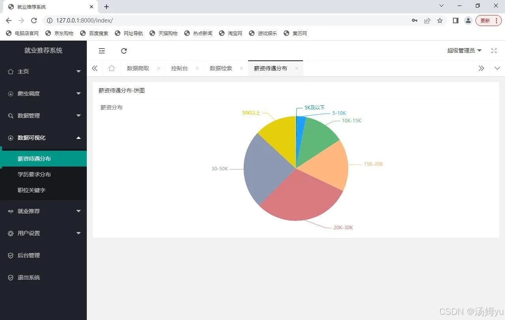Select 学历要求分布 in the sidebar
The image size is (505, 320).
(x=43, y=174)
